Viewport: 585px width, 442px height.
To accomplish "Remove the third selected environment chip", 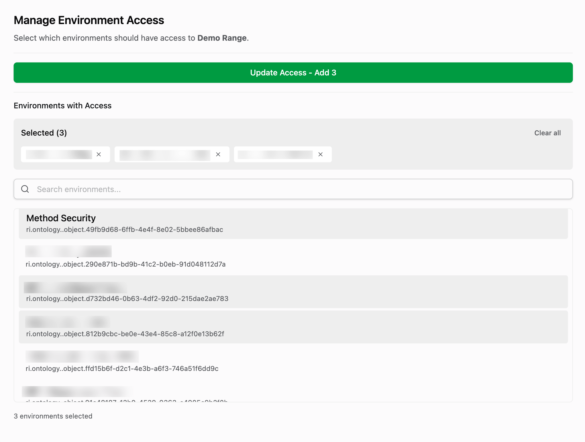I will pos(320,154).
